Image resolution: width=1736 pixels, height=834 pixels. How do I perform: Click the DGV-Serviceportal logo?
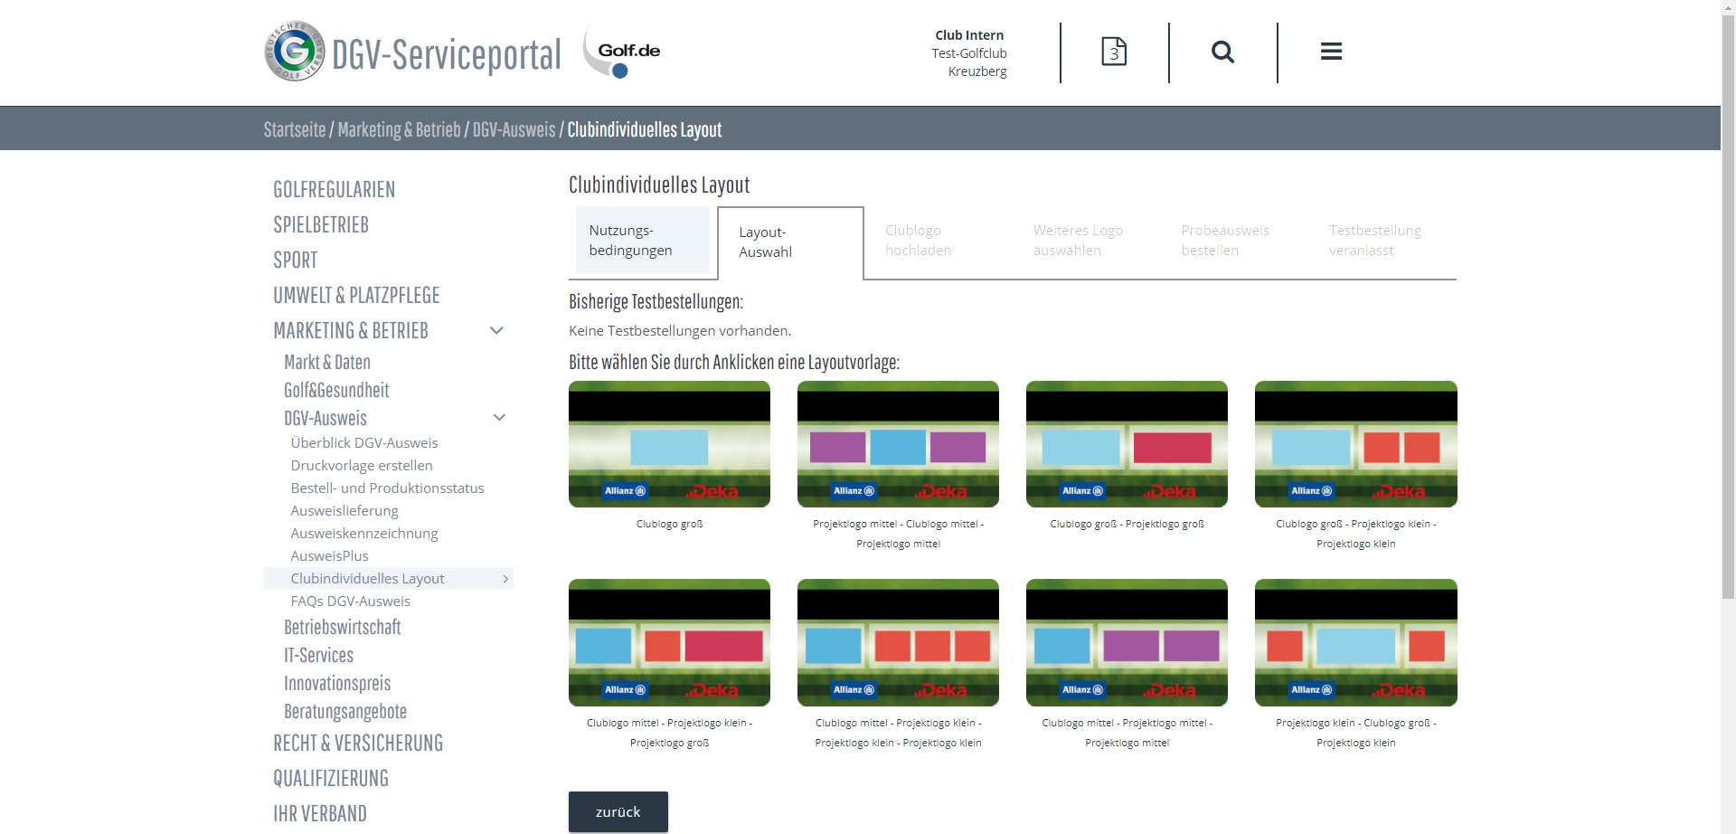(412, 52)
